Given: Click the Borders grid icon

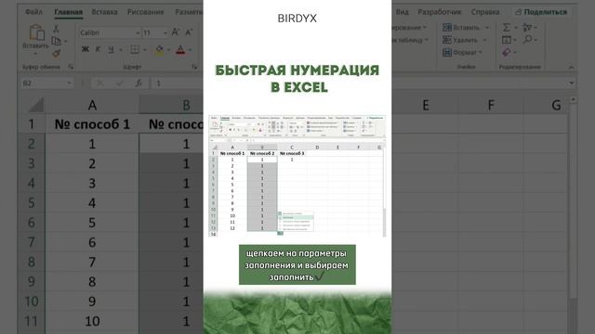Looking at the screenshot, I should point(135,49).
